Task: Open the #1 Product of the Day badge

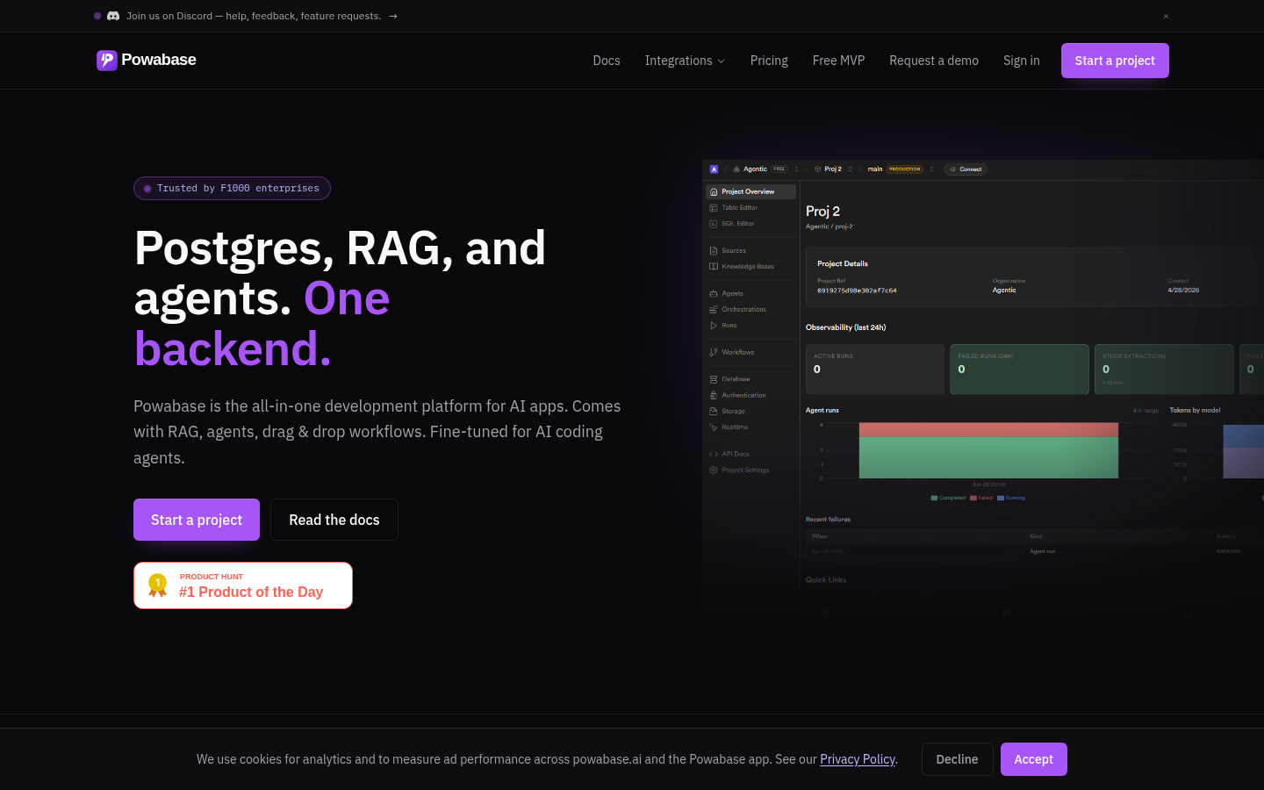Action: point(243,585)
